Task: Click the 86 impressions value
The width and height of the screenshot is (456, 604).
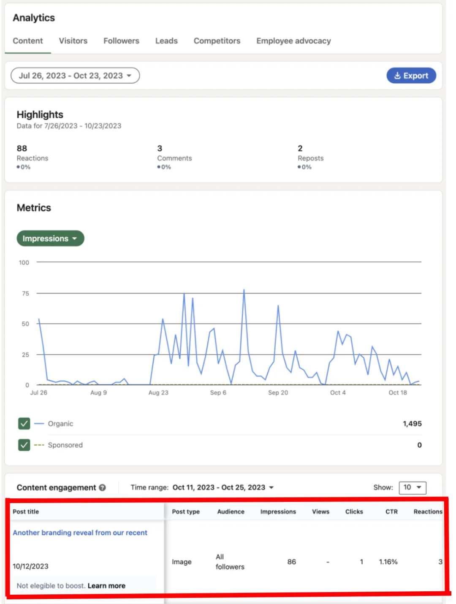Action: coord(291,562)
